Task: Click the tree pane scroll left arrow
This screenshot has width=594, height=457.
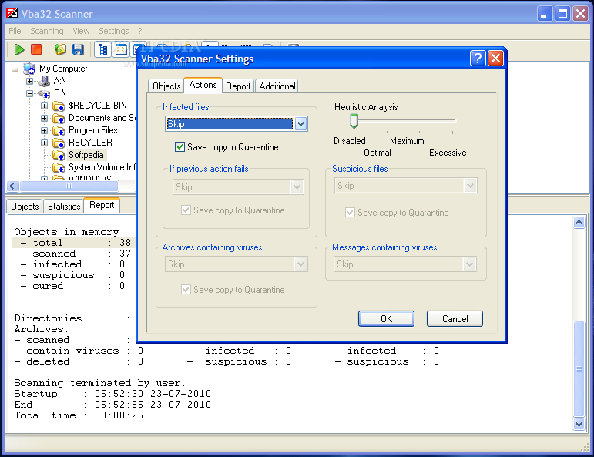Action: point(12,186)
